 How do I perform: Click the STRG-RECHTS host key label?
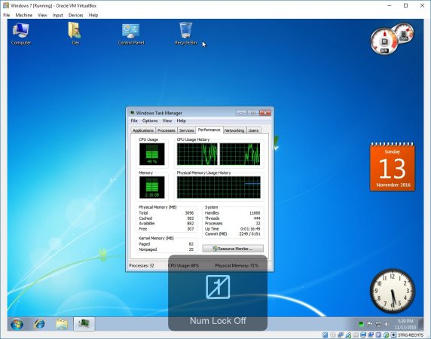(x=411, y=335)
